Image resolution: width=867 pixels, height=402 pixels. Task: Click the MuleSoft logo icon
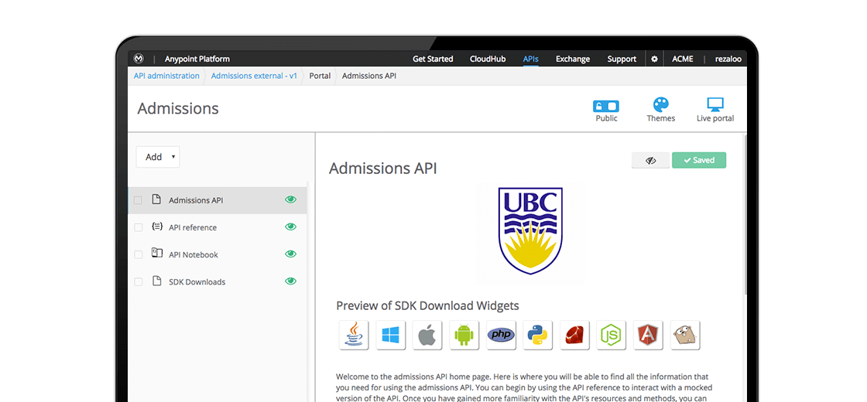(x=139, y=59)
